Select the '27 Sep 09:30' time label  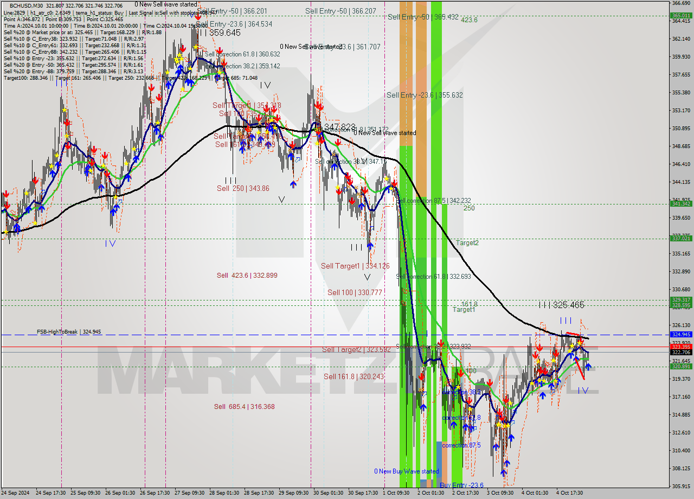coord(190,493)
